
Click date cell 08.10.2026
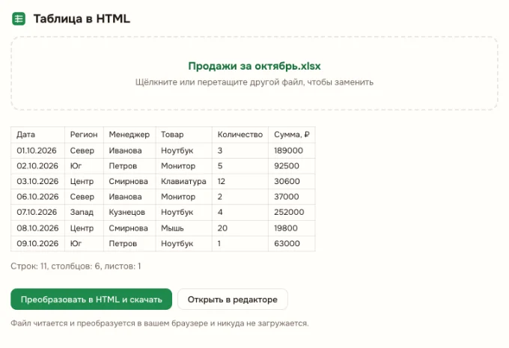click(37, 228)
